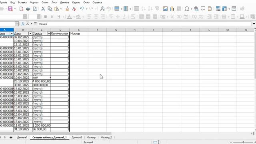
Task: Toggle Freeze Rows and Columns
Action: 225,9
